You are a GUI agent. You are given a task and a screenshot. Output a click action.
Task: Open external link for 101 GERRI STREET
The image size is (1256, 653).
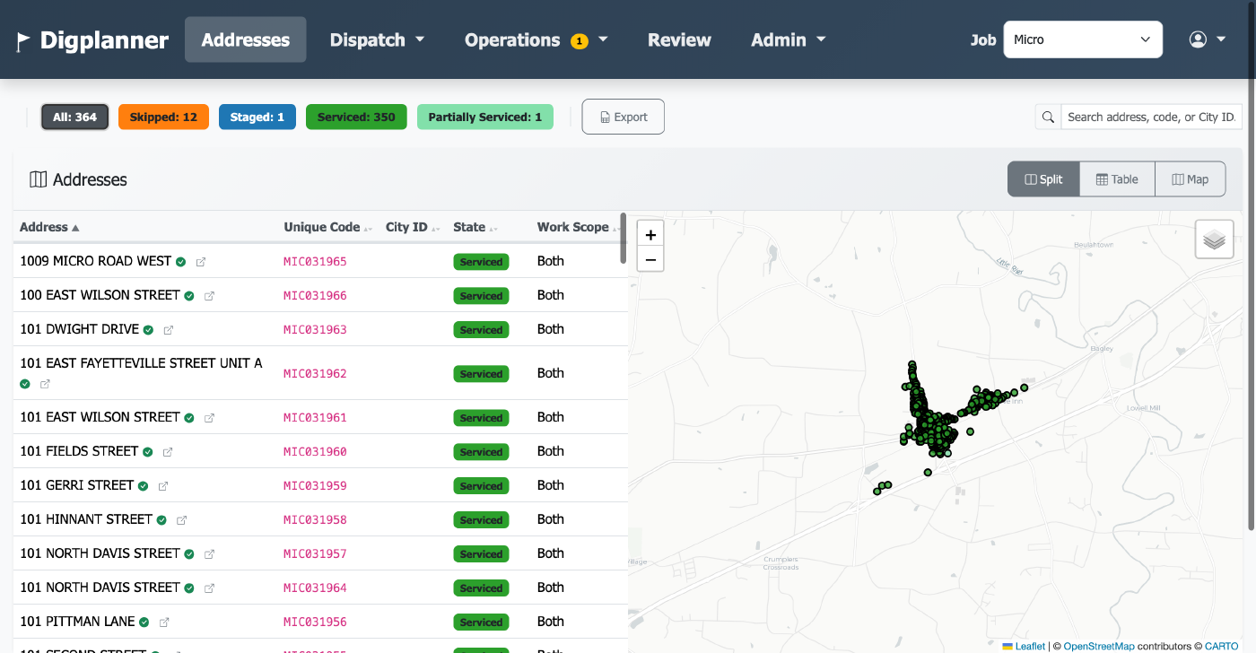click(x=162, y=486)
